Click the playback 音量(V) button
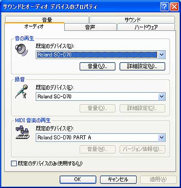The image size is (181, 188). pos(97,66)
